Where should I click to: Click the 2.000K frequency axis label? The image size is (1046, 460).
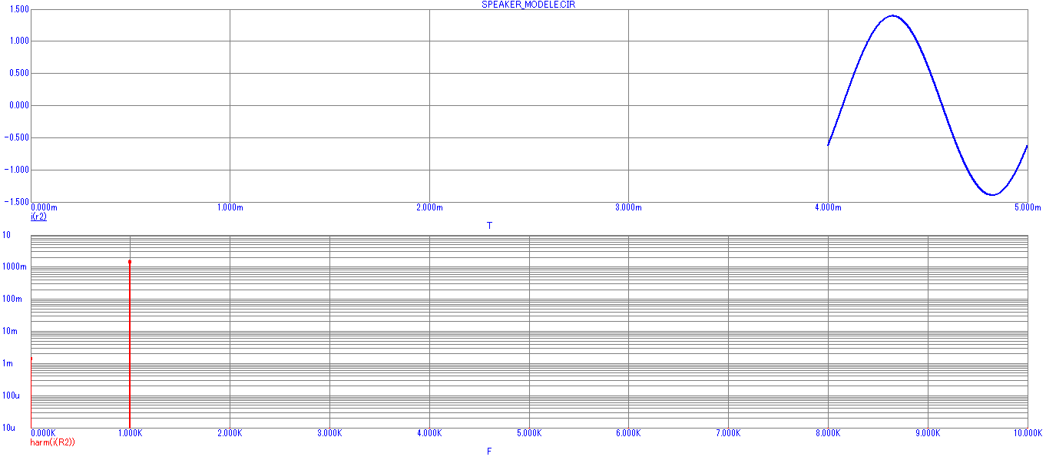(x=230, y=433)
